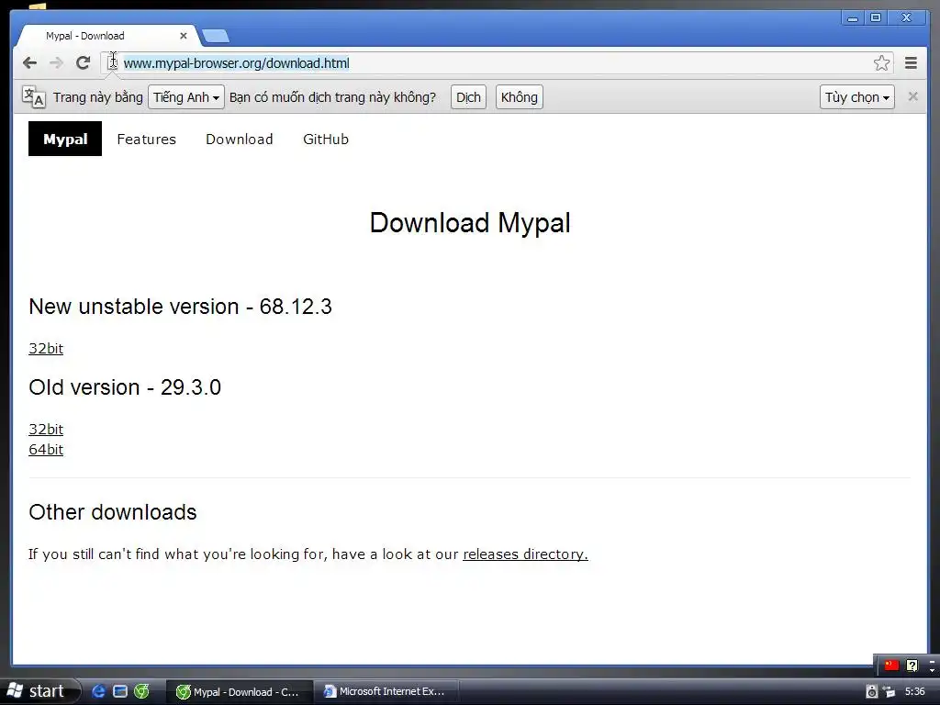Dismiss the translation bar with its X
Image resolution: width=940 pixels, height=705 pixels.
[x=912, y=96]
